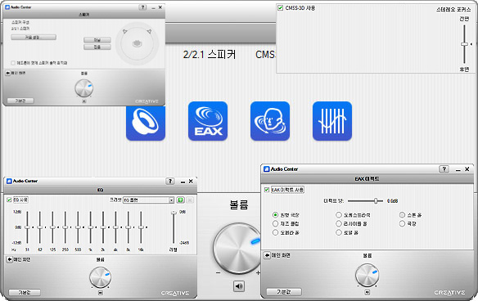
Task: Click the back arrow in the EQ window
Action: (x=10, y=259)
